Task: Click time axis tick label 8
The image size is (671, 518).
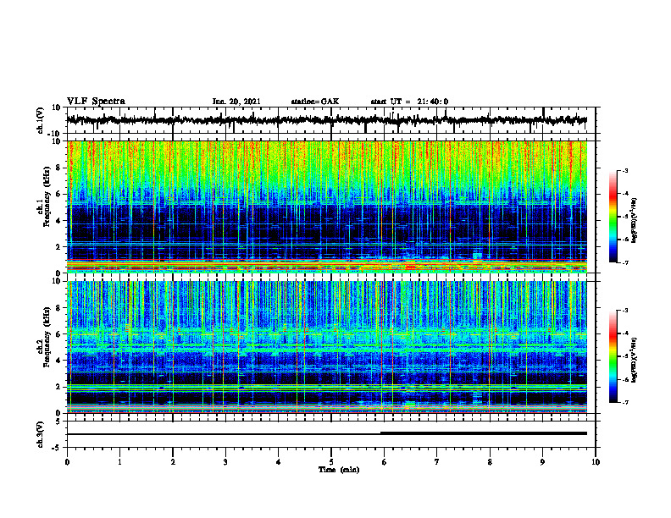Action: (490, 462)
